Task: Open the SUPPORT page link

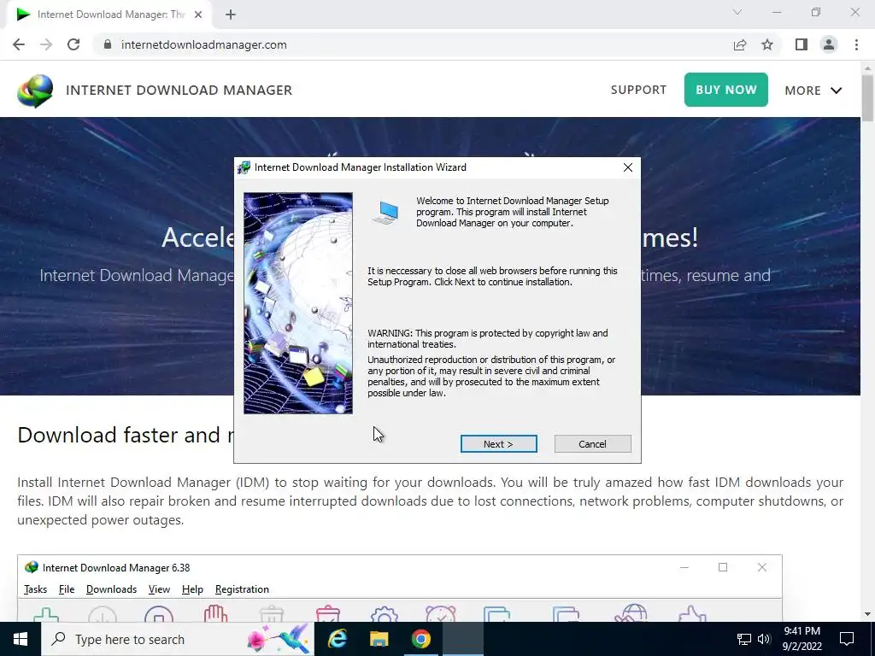Action: tap(638, 90)
